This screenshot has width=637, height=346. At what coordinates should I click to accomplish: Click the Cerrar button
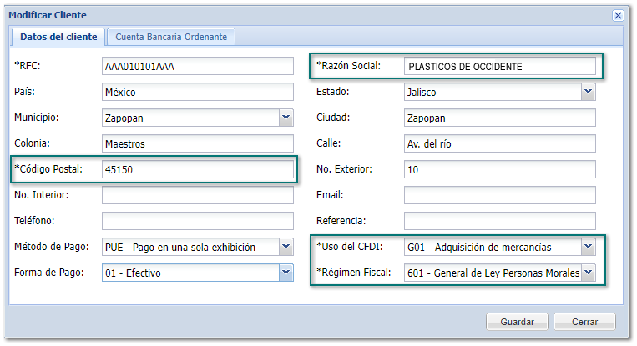click(584, 322)
